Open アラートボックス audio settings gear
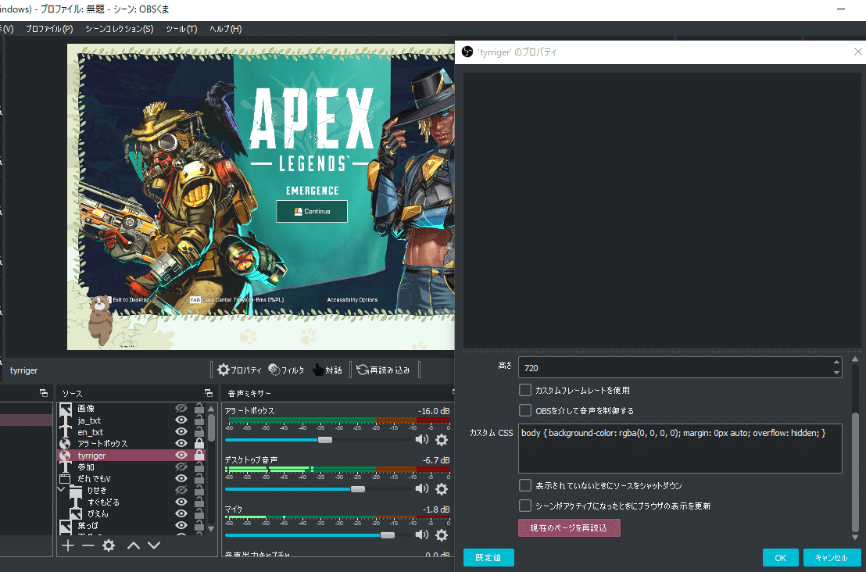866x572 pixels. click(x=442, y=439)
